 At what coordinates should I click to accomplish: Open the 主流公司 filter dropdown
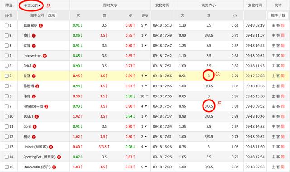[x=32, y=6]
